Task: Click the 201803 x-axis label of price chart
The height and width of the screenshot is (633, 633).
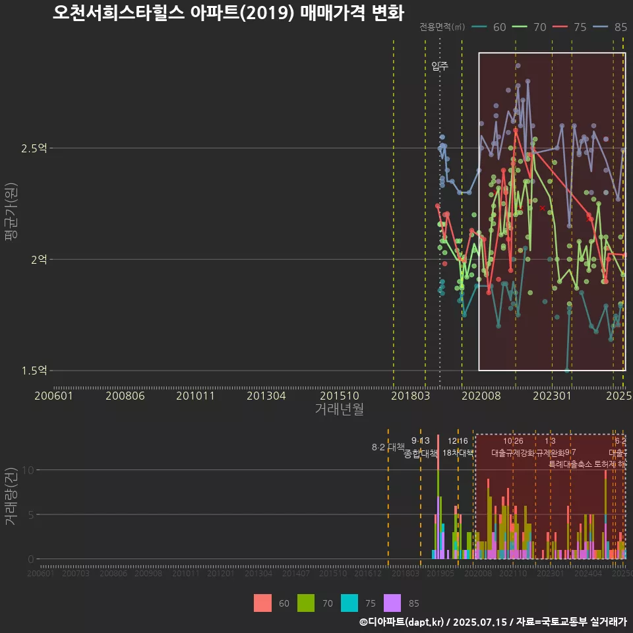Action: 411,396
